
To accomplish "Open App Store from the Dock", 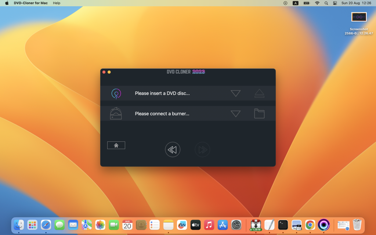I will (x=223, y=225).
